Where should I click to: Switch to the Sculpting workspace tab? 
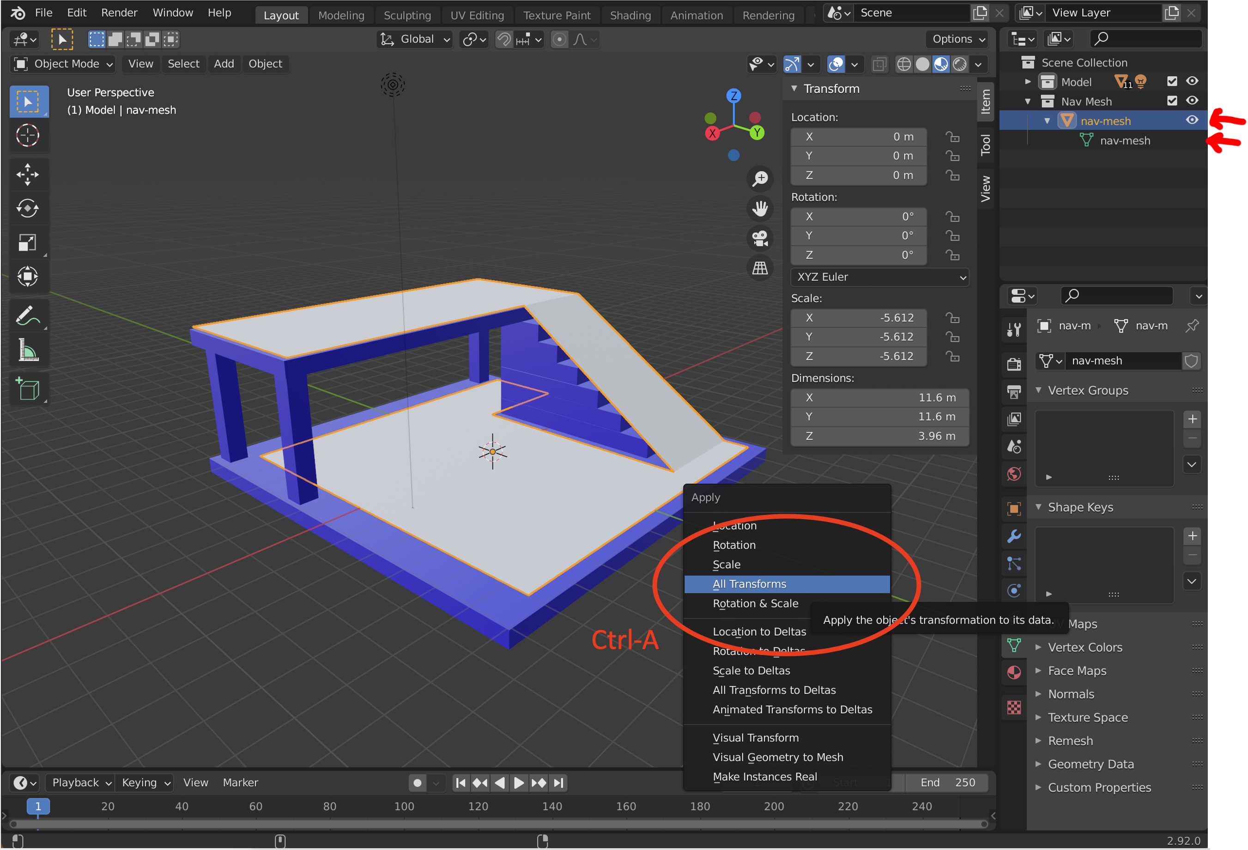coord(407,16)
